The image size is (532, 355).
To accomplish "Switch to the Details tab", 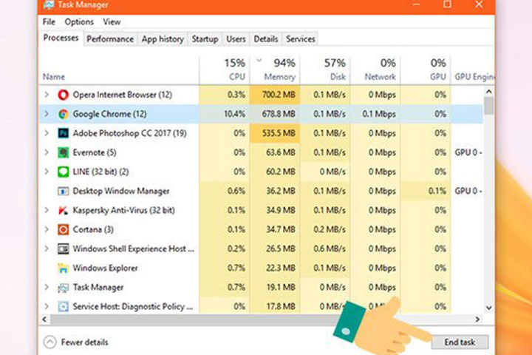I will [266, 39].
